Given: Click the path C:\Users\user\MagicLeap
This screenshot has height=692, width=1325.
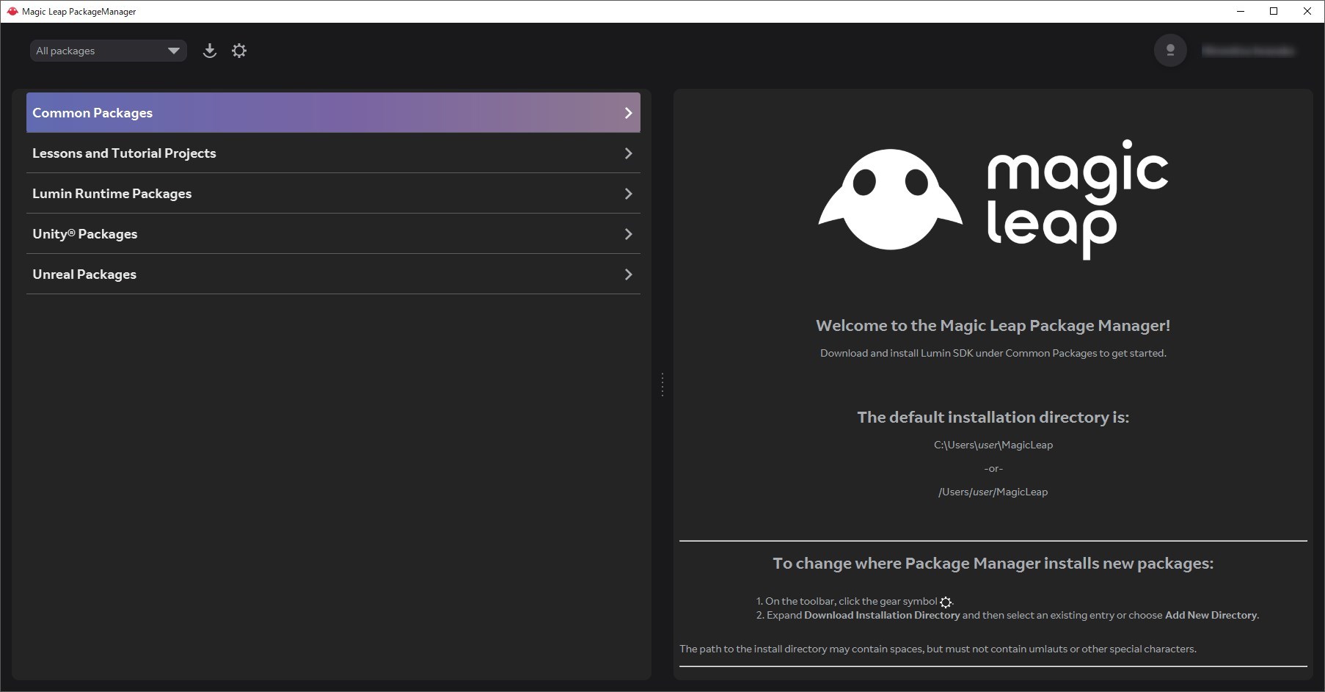Looking at the screenshot, I should point(993,445).
